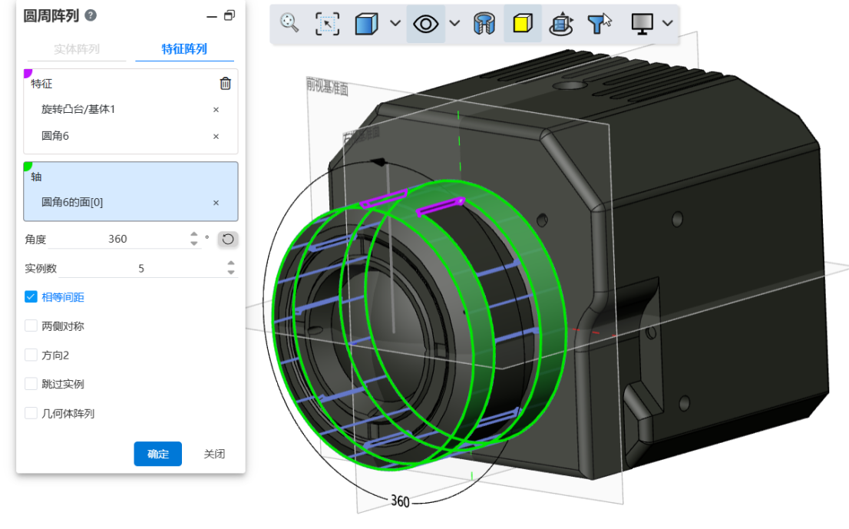849x529 pixels.
Task: Click the 关闭 close button
Action: click(214, 454)
